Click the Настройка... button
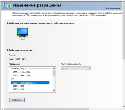Image resolution: width=125 pixels, height=110 pixels. (x=17, y=100)
